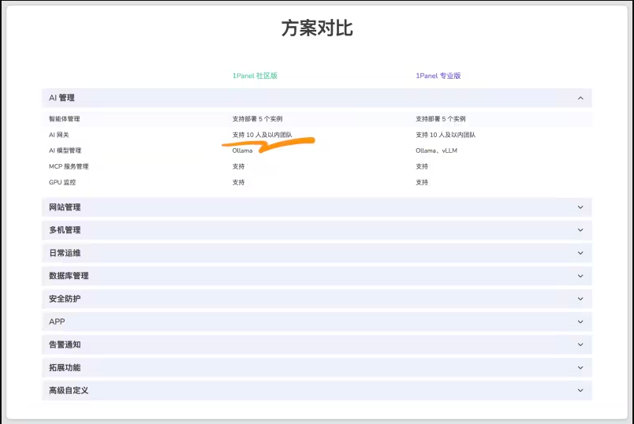Click the MCP 服务管理 row label
Viewport: 634px width, 424px height.
pyautogui.click(x=69, y=166)
